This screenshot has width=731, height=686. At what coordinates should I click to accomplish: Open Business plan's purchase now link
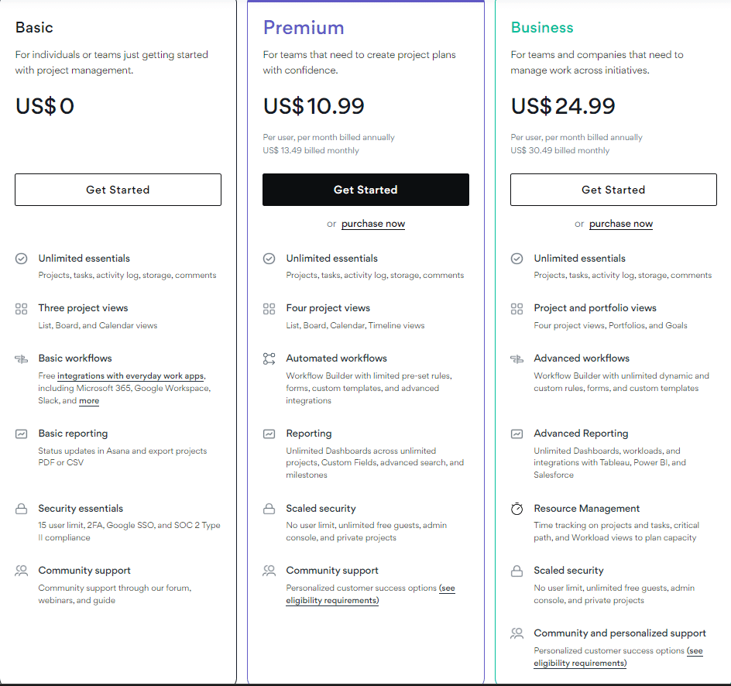click(621, 224)
